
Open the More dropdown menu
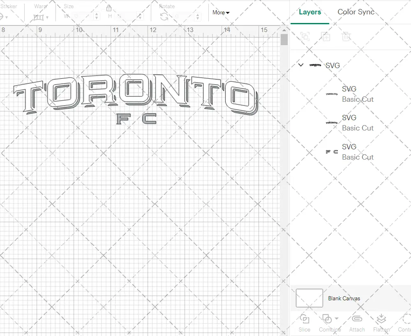click(x=221, y=13)
